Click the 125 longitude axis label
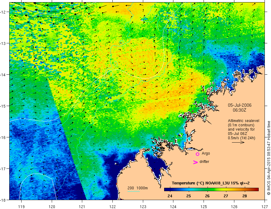The image size is (271, 209). click(204, 207)
